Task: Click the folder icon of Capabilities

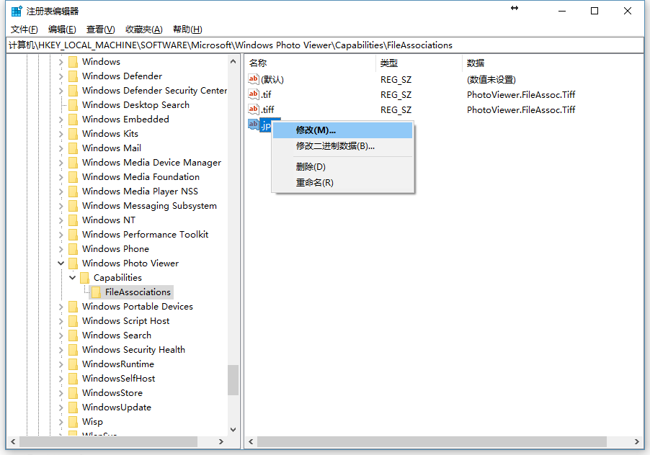Action: tap(84, 278)
